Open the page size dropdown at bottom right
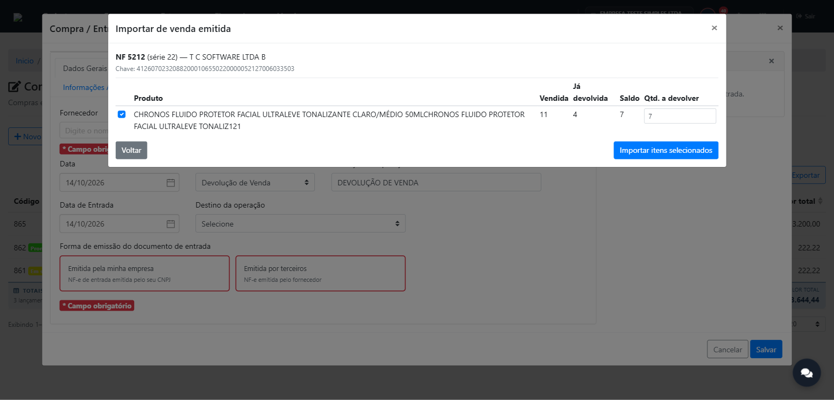834x400 pixels. [x=808, y=324]
